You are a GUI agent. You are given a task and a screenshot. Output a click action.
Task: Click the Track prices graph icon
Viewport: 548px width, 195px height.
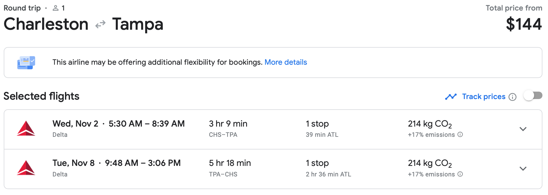(x=451, y=97)
